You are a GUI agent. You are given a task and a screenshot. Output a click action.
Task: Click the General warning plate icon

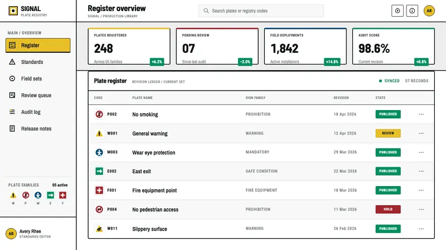pos(99,133)
